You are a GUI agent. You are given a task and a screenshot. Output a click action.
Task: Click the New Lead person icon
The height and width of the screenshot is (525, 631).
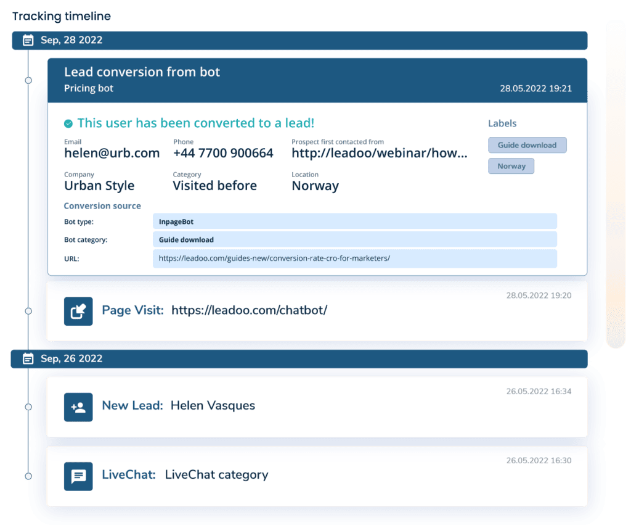tap(78, 407)
